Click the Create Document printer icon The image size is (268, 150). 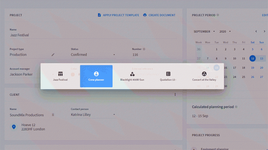(145, 15)
